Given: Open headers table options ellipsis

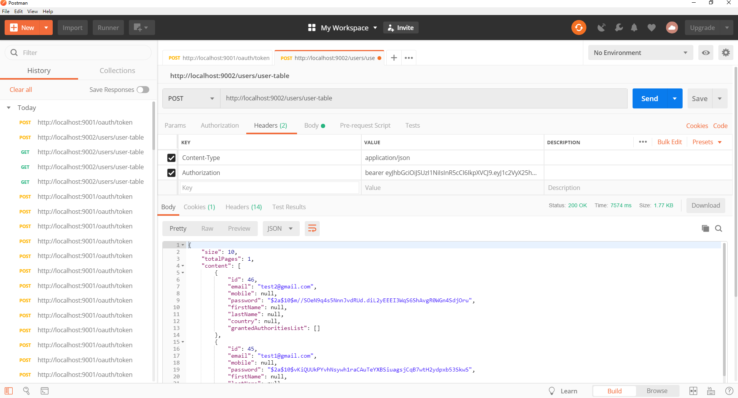Looking at the screenshot, I should 643,142.
